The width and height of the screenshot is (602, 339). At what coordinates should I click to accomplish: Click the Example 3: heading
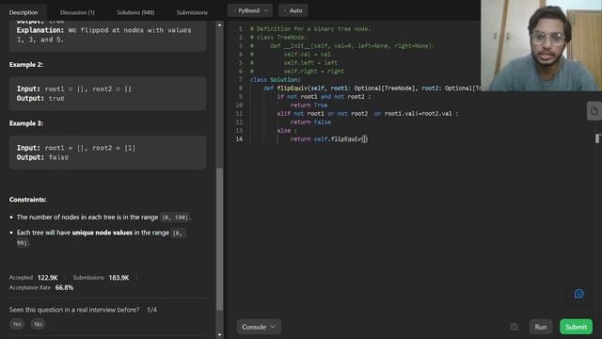point(26,123)
